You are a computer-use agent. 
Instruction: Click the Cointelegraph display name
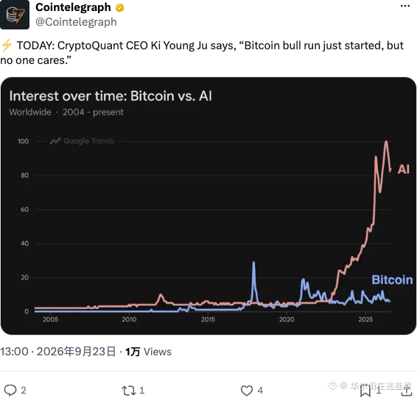click(73, 7)
